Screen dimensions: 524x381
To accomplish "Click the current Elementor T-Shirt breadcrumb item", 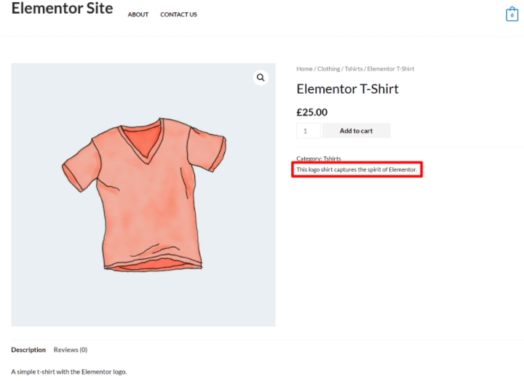I will [391, 69].
